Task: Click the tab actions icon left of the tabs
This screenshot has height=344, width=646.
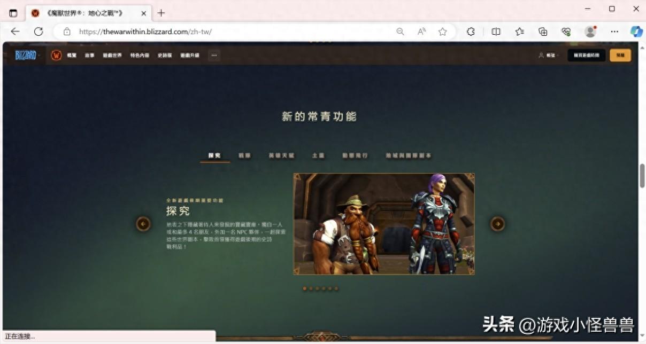Action: (x=13, y=13)
